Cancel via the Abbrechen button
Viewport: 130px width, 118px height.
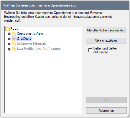point(106,110)
